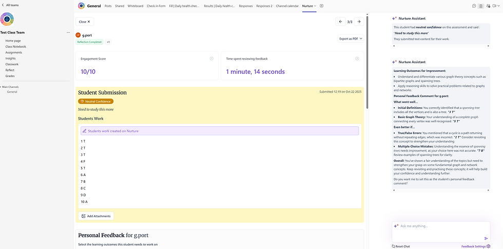
Task: Click the second Nurture Assistant sparkle icon
Action: pos(394,62)
